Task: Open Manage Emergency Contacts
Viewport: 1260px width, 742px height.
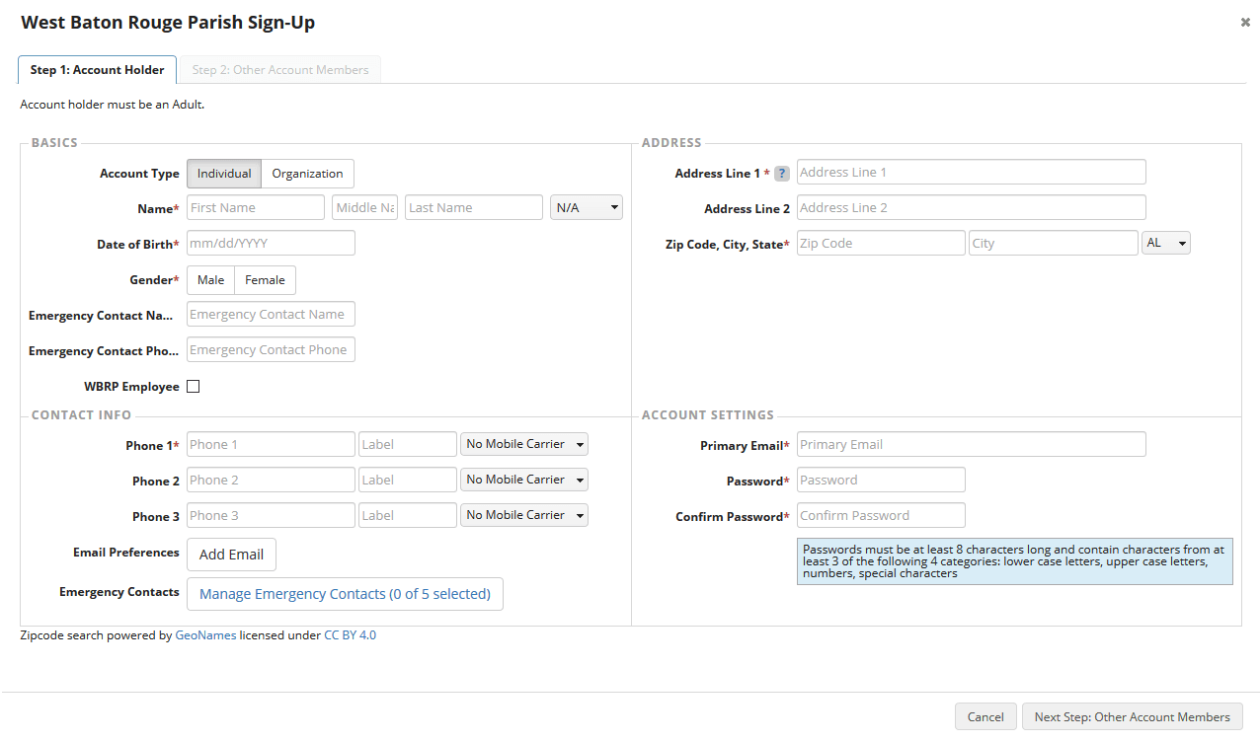Action: tap(345, 594)
